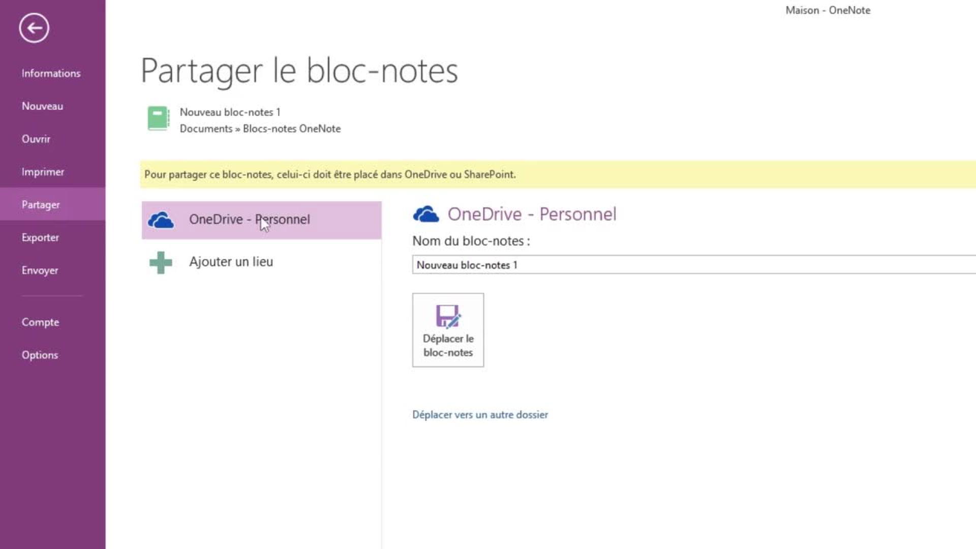Screen dimensions: 976x549
Task: Click the OneDrive cloud icon beside right heading
Action: click(x=425, y=215)
